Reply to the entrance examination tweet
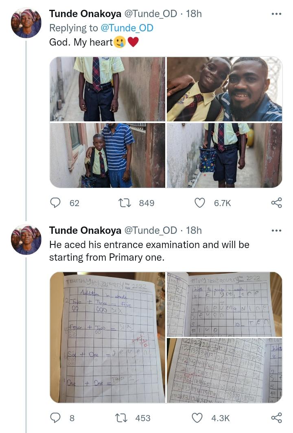The height and width of the screenshot is (433, 293). click(55, 418)
